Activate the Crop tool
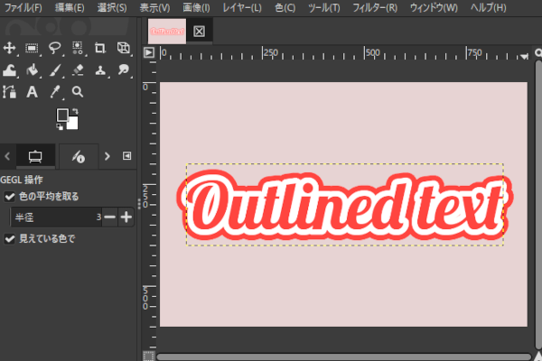Image resolution: width=542 pixels, height=361 pixels. (100, 48)
